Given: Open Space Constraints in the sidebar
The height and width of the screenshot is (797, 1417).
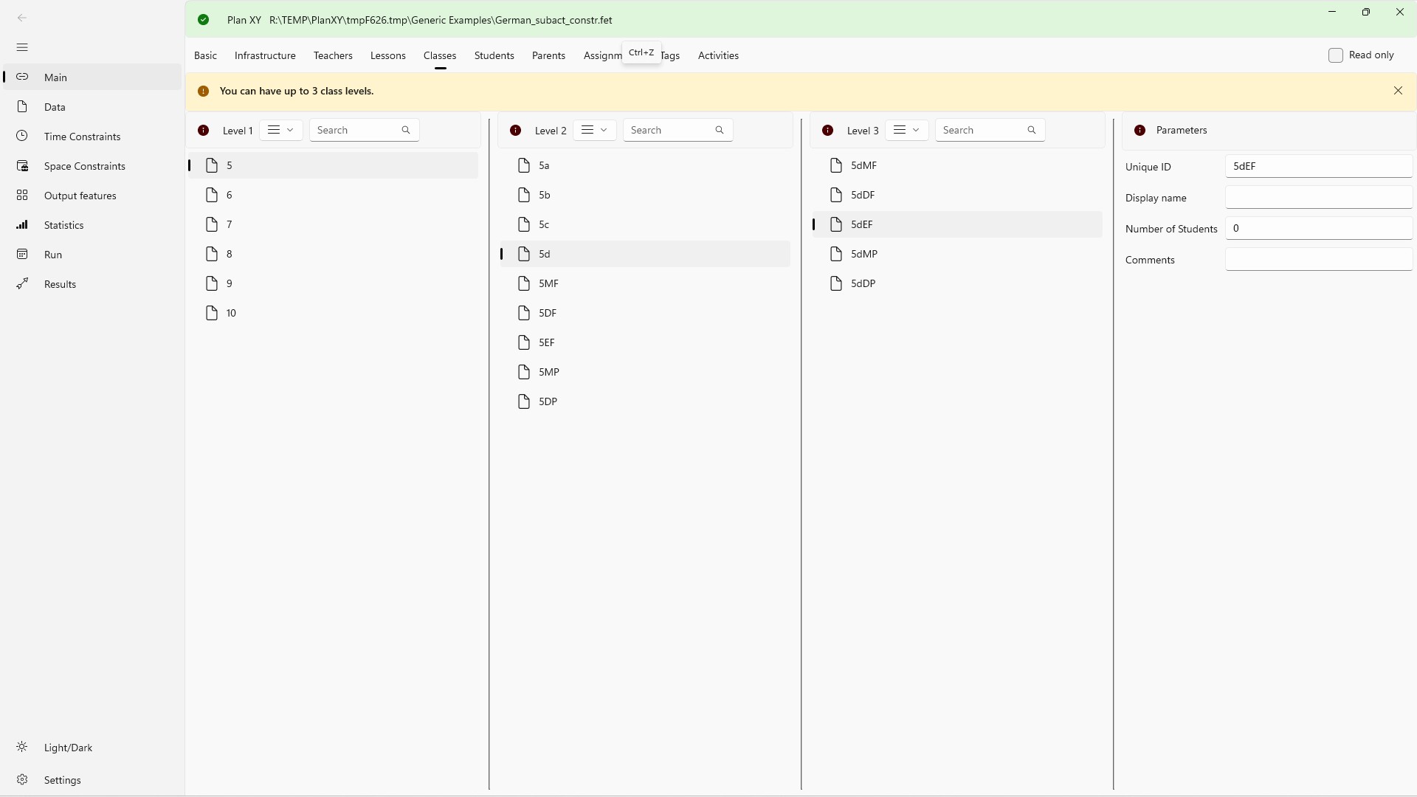Looking at the screenshot, I should coord(84,166).
